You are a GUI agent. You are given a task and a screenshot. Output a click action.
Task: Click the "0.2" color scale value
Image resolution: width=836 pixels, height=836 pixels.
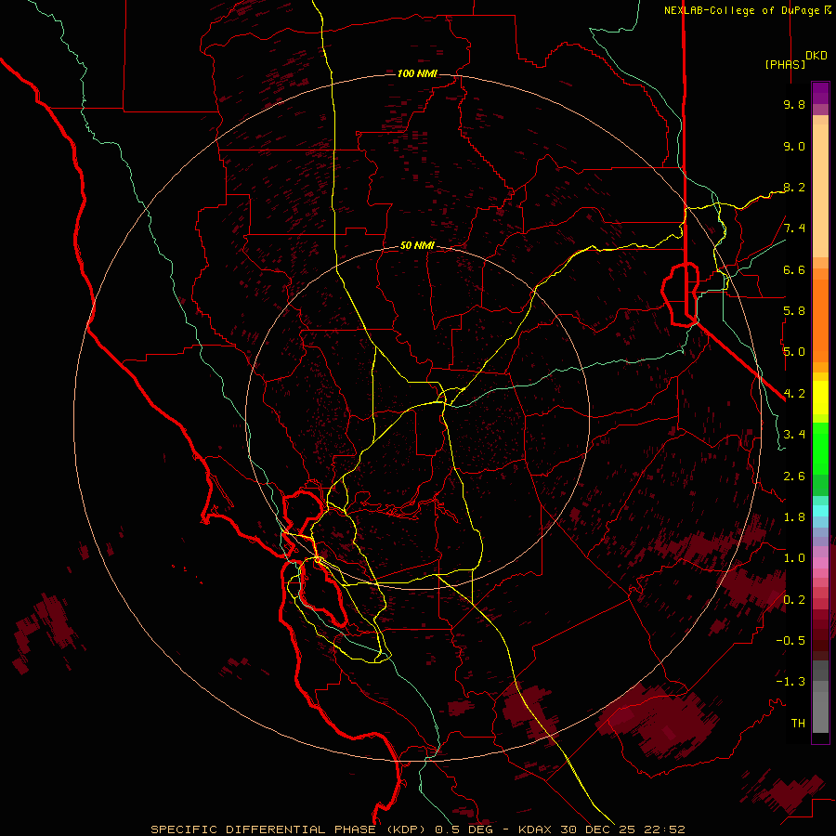pos(794,600)
